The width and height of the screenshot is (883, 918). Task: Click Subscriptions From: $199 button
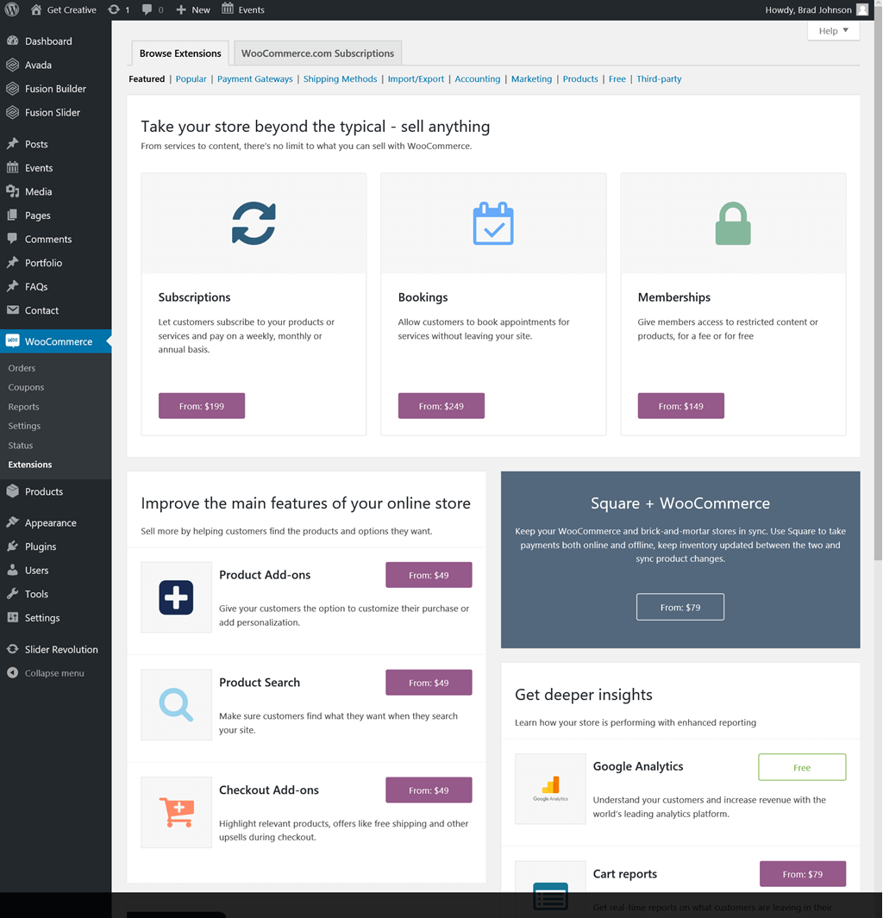pyautogui.click(x=202, y=406)
